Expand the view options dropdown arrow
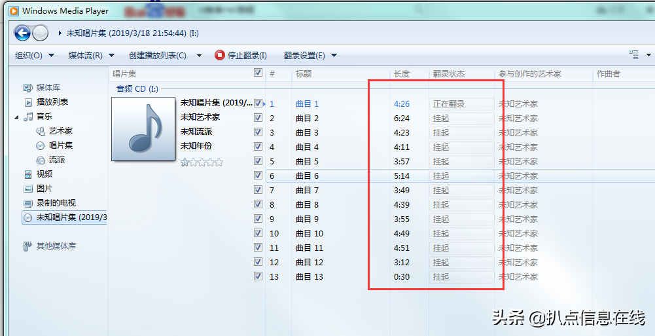The height and width of the screenshot is (336, 655). point(648,55)
